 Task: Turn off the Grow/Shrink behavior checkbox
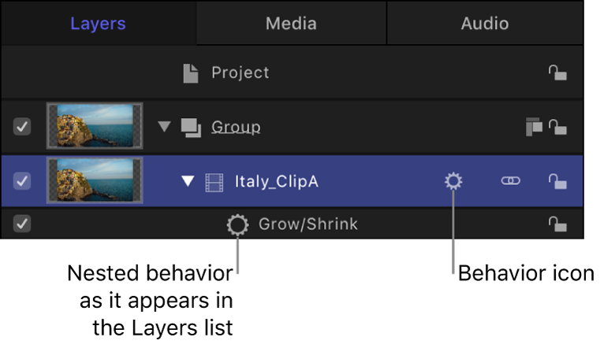(22, 224)
